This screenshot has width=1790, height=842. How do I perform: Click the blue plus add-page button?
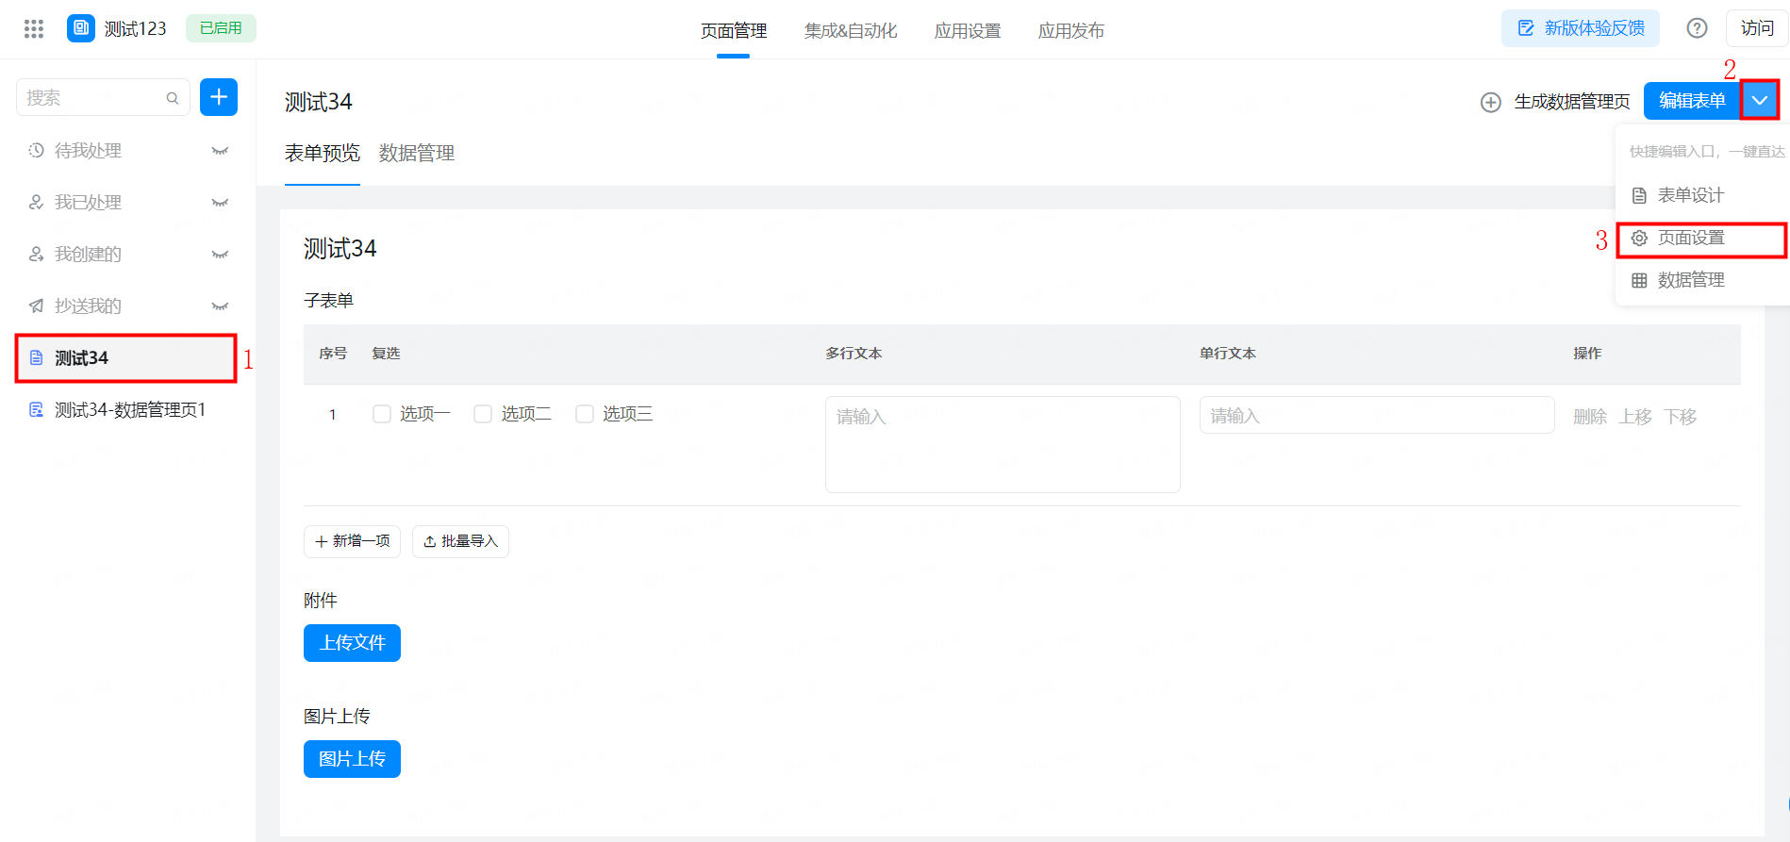219,97
